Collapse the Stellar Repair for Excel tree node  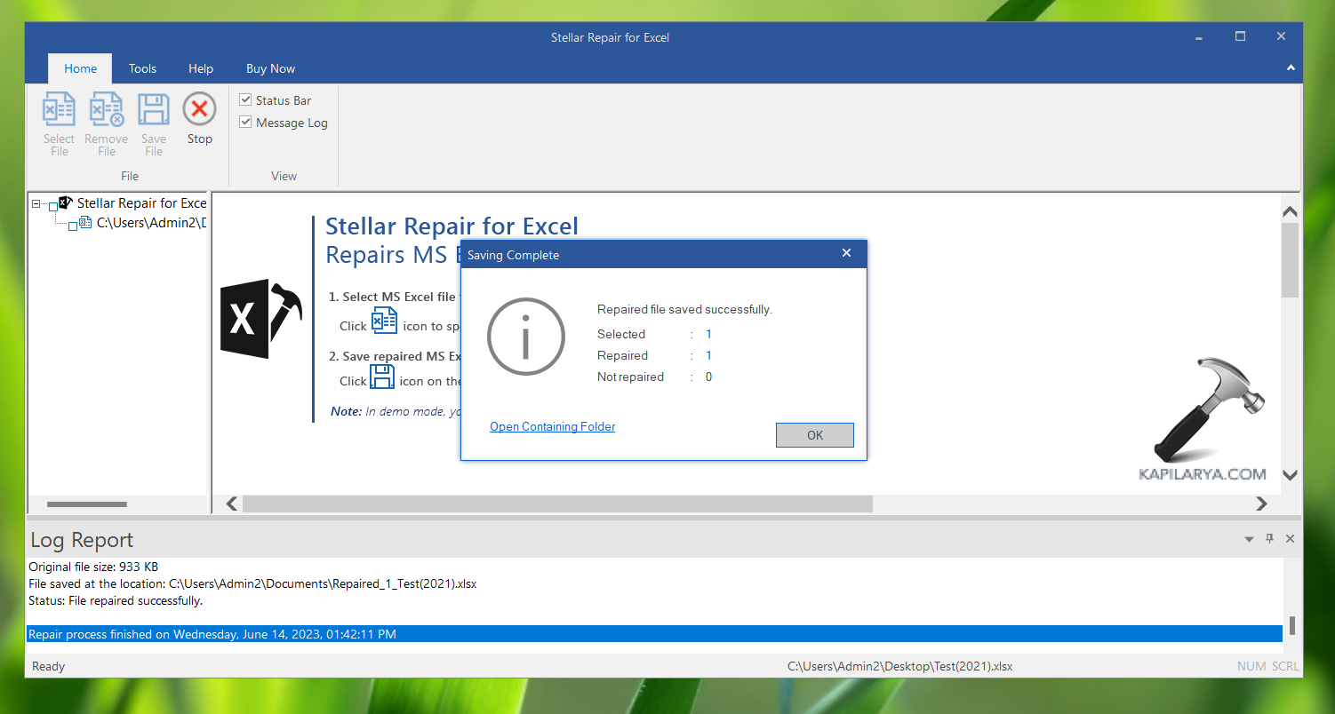[x=36, y=204]
